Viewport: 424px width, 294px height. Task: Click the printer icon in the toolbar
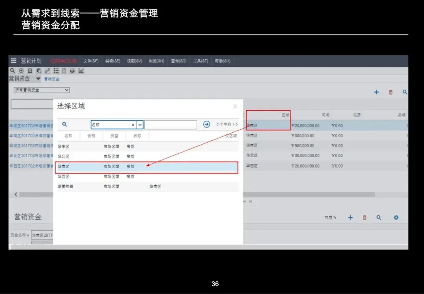(x=72, y=71)
